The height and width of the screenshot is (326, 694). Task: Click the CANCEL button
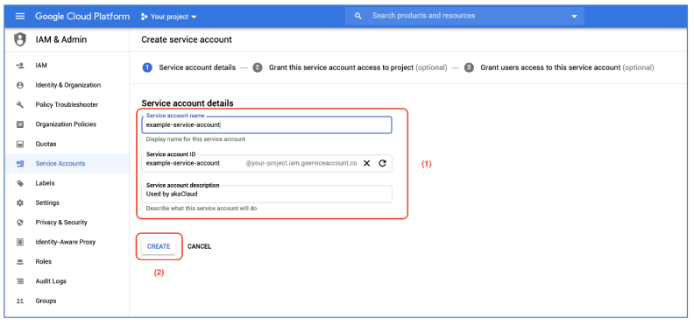(x=199, y=246)
